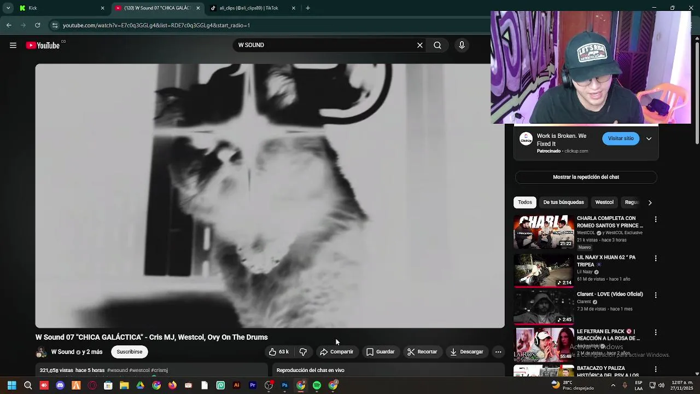Open Windows Start menu

coord(11,386)
